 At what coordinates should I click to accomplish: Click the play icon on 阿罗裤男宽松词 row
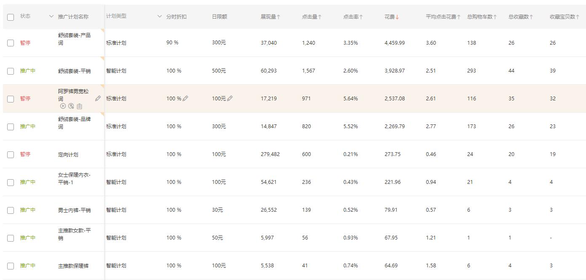pyautogui.click(x=63, y=106)
